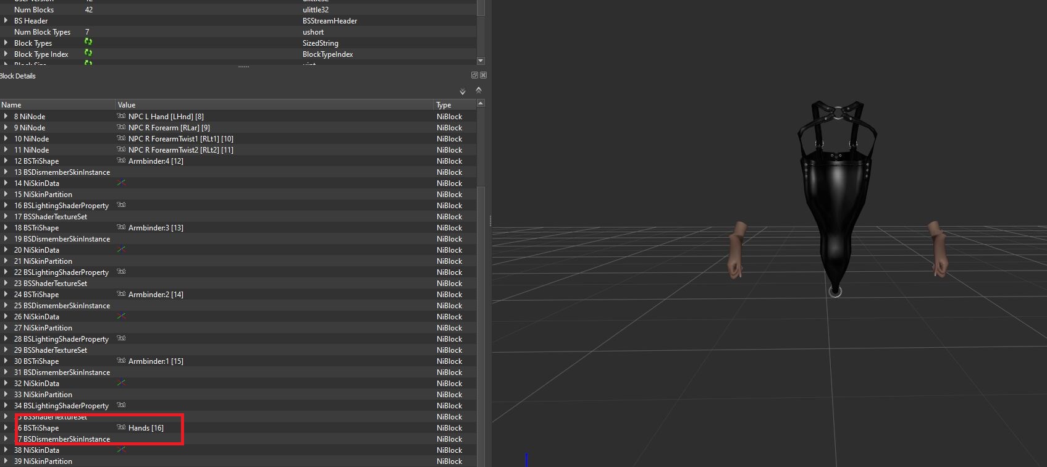This screenshot has width=1047, height=467.
Task: Click the axes icon in 20 NiSkinData row
Action: tap(121, 249)
